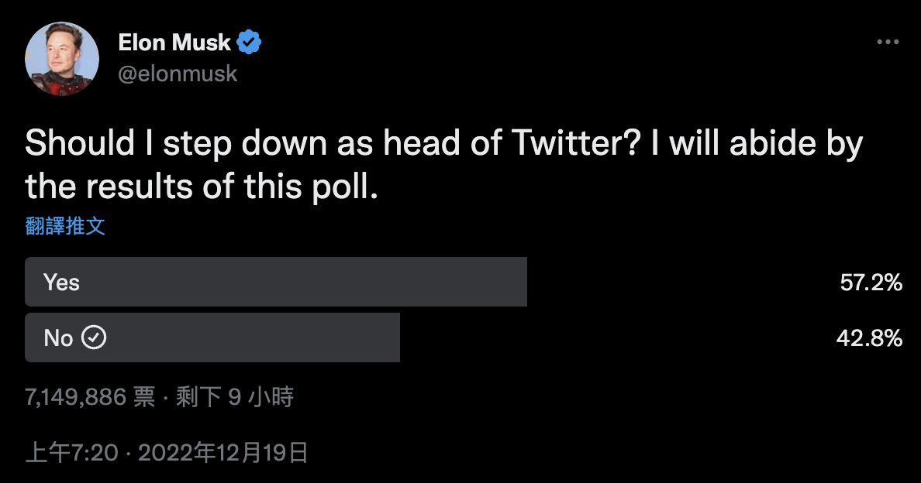Viewport: 921px width, 483px height.
Task: Select the Yes poll option bar
Action: [x=276, y=282]
